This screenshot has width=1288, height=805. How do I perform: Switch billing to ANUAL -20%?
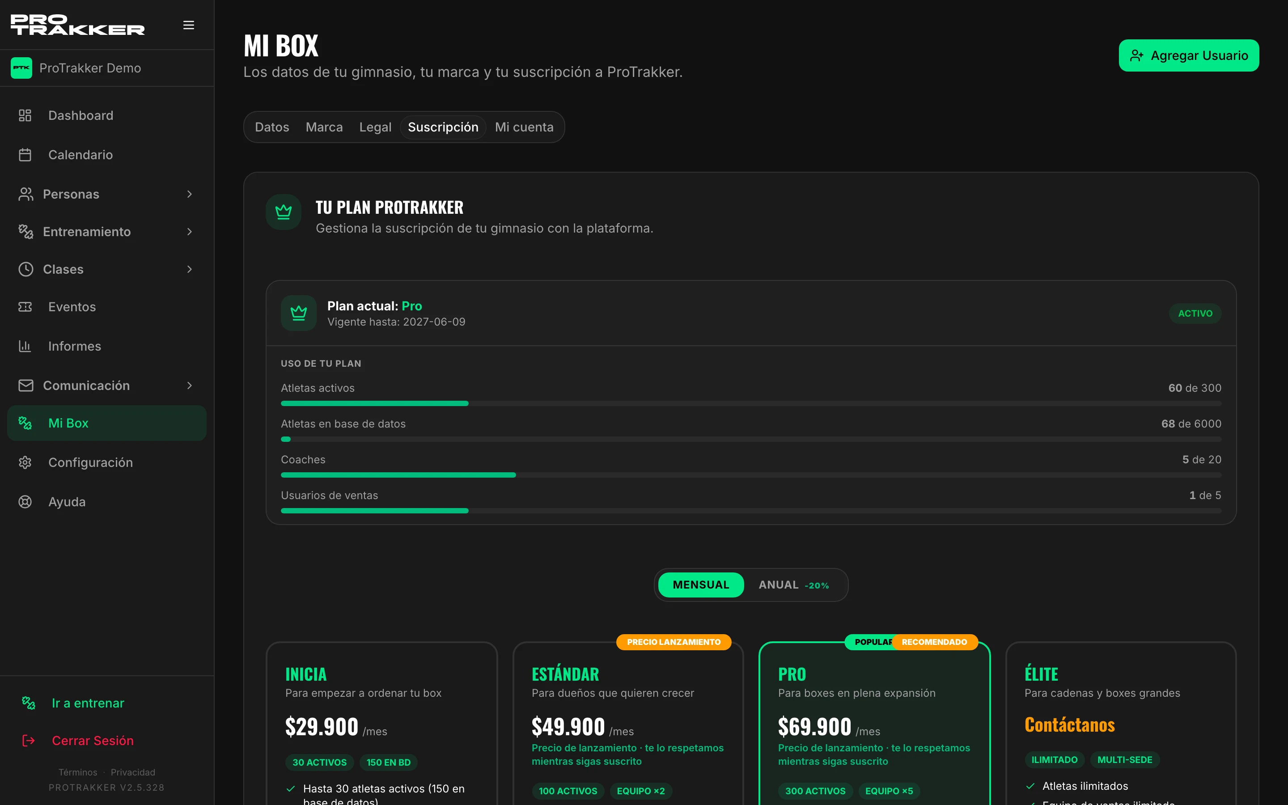[793, 585]
